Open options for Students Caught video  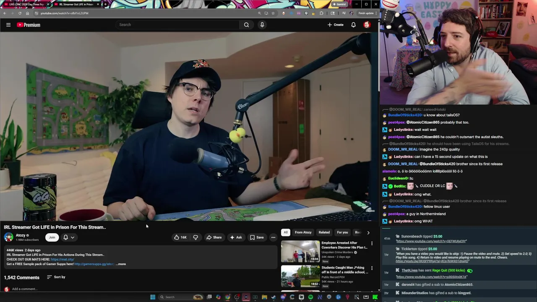[372, 268]
